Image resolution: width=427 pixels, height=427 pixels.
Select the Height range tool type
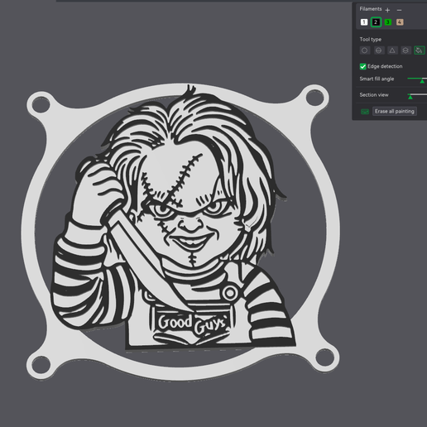405,50
